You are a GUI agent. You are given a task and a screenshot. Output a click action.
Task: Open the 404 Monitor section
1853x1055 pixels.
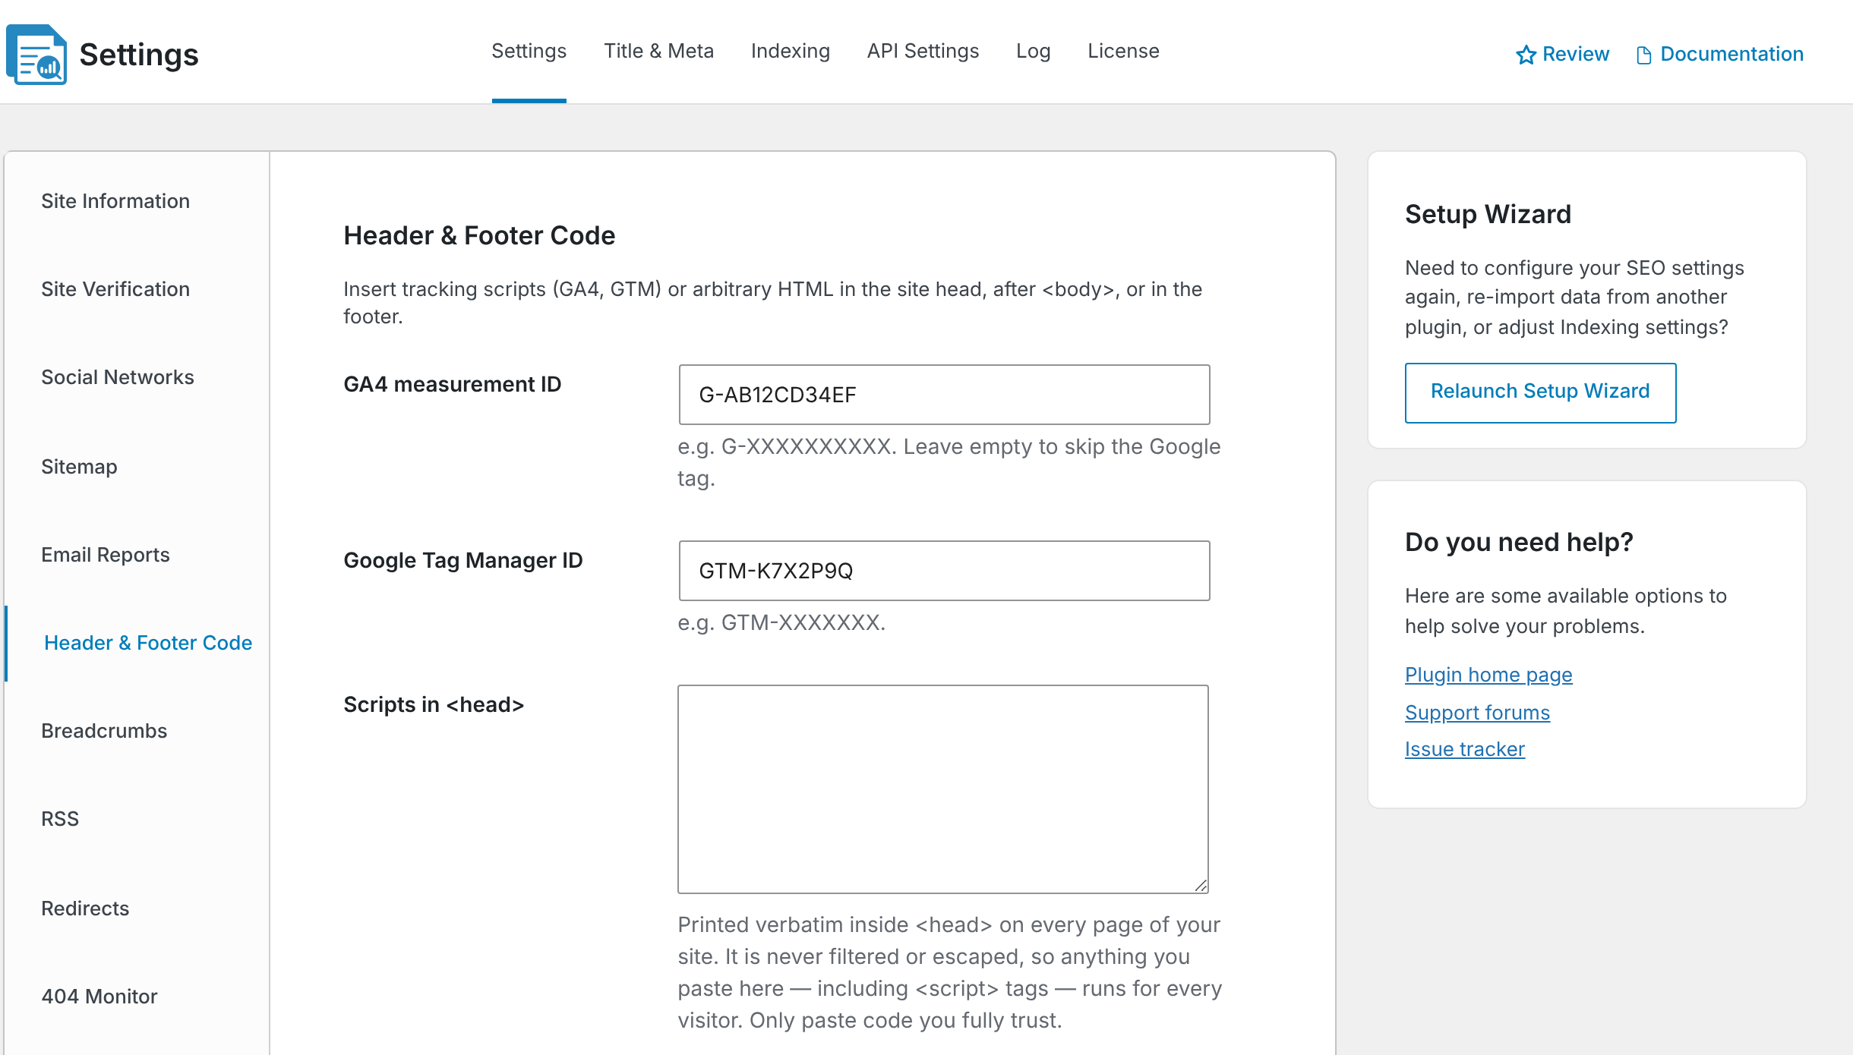tap(99, 997)
